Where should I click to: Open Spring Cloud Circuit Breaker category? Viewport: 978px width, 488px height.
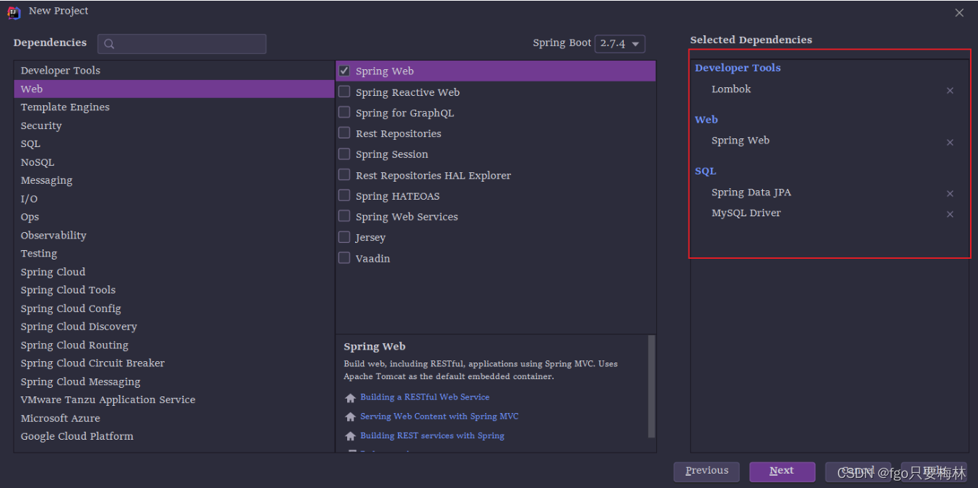pyautogui.click(x=174, y=363)
